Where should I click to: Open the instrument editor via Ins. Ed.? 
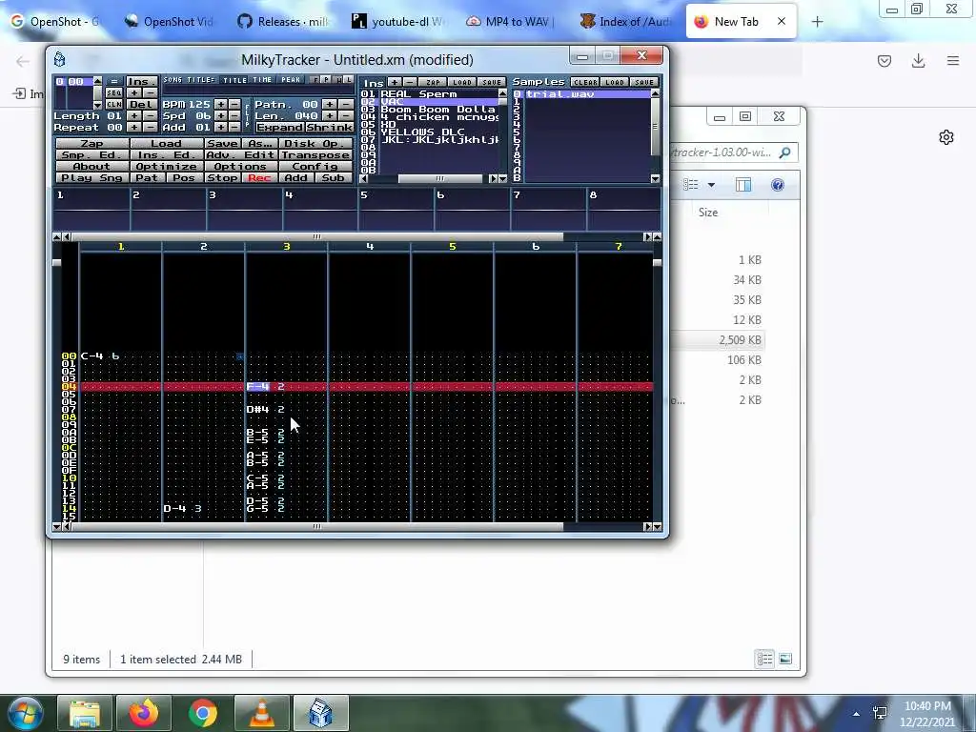pyautogui.click(x=166, y=155)
